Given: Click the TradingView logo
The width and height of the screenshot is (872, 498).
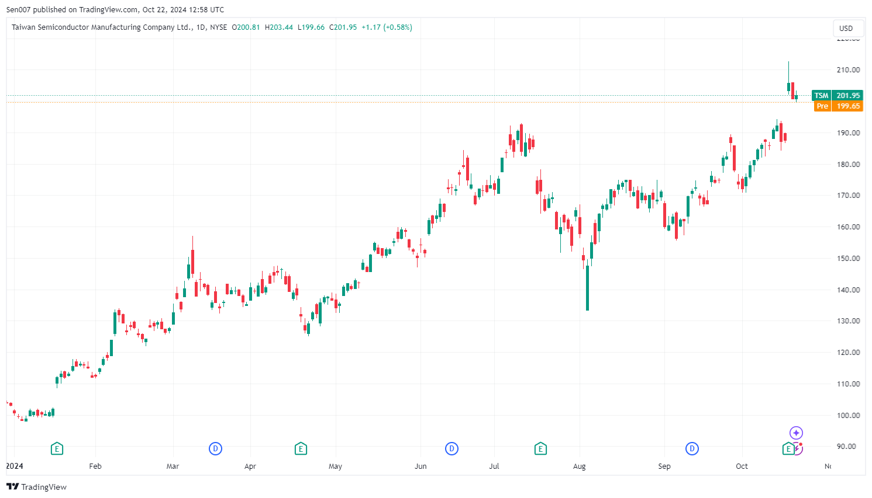Looking at the screenshot, I should 36,487.
